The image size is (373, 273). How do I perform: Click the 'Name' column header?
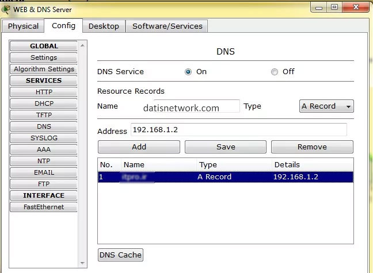pyautogui.click(x=134, y=164)
